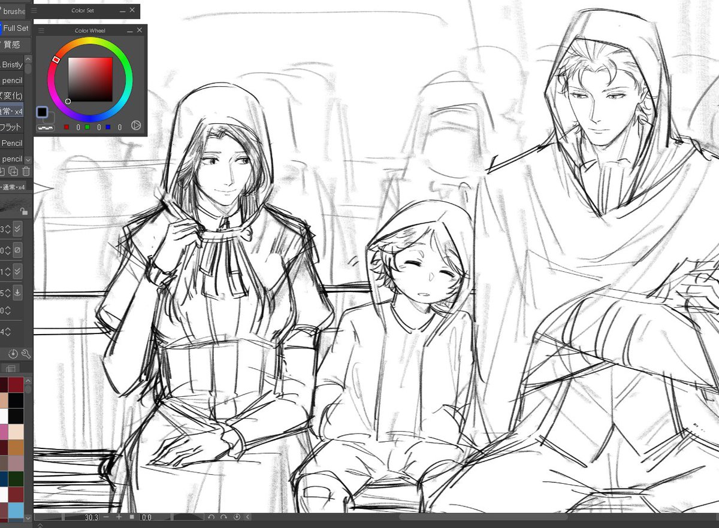This screenshot has width=719, height=528.
Task: Click the fit-to-screen square icon
Action: tap(132, 517)
